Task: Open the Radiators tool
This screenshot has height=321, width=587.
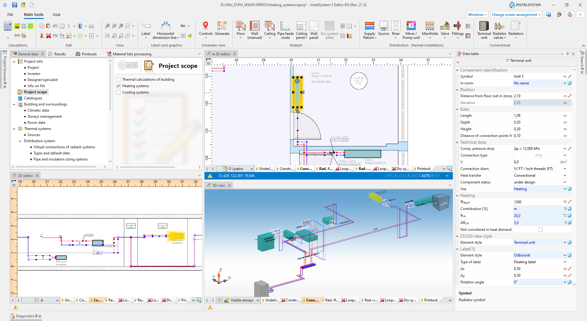Action: click(x=516, y=30)
